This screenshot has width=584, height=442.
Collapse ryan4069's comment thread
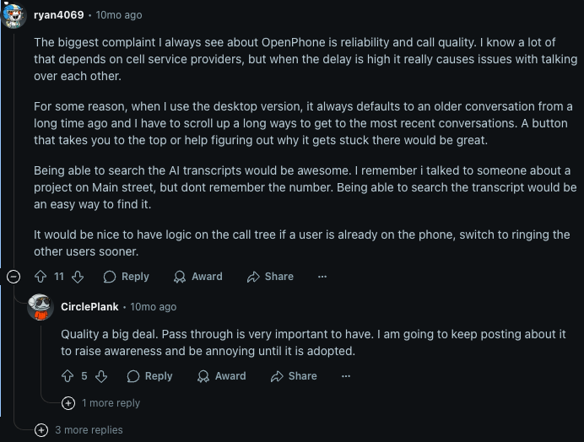point(14,277)
